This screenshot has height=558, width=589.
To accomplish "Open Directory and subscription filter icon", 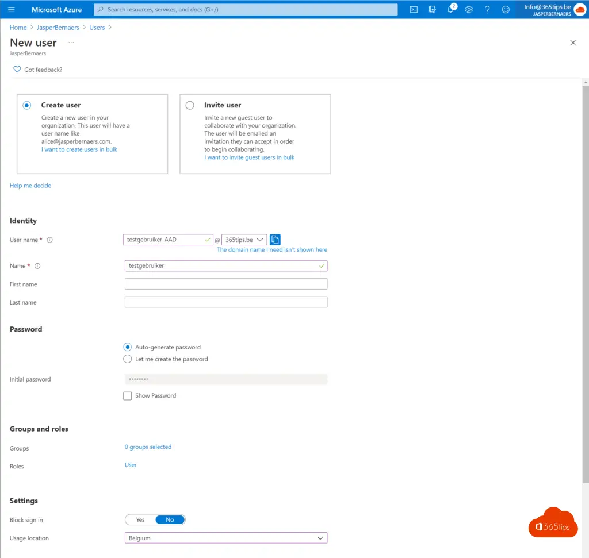I will 432,9.
